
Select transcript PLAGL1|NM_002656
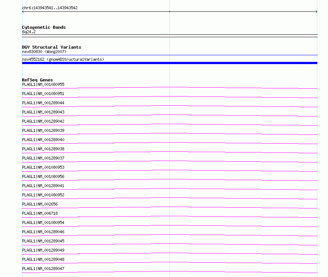pyautogui.click(x=40, y=204)
